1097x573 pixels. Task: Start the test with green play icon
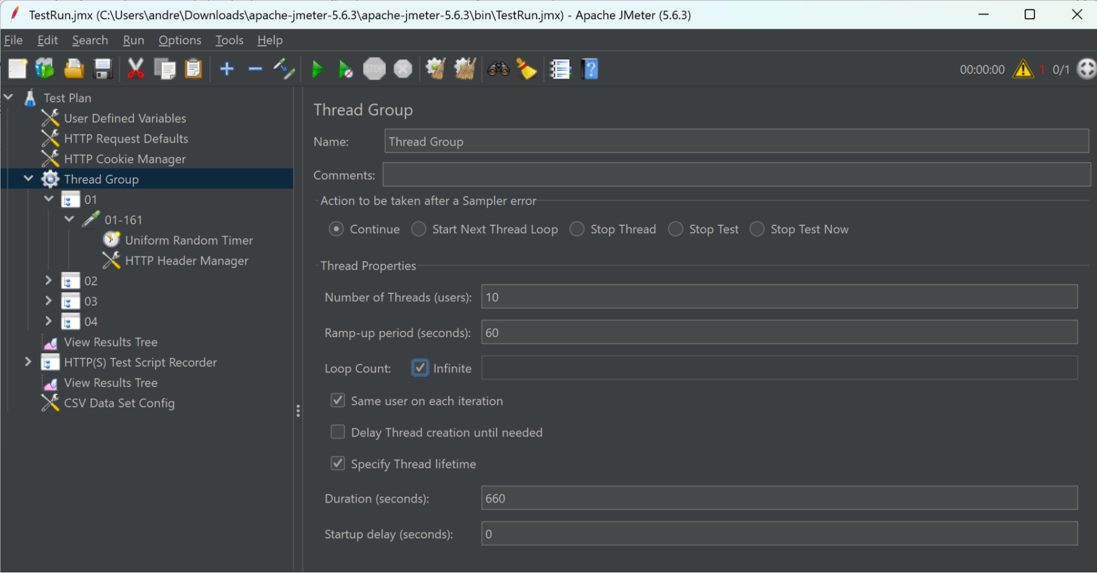317,70
